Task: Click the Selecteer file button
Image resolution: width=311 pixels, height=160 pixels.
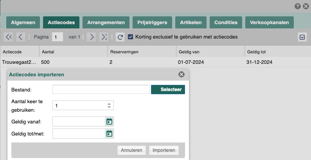Action: (168, 90)
